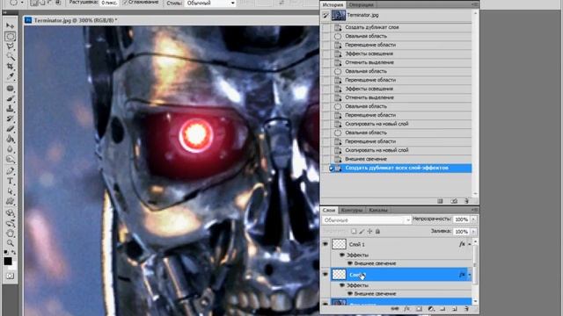Create new adjustment layer from Layers panel
Viewport: 563px width, 316px height.
431,308
